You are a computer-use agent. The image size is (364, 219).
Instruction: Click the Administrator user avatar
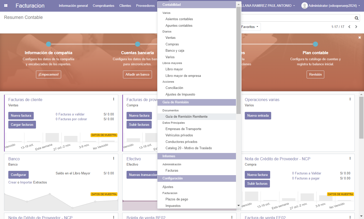pos(304,6)
